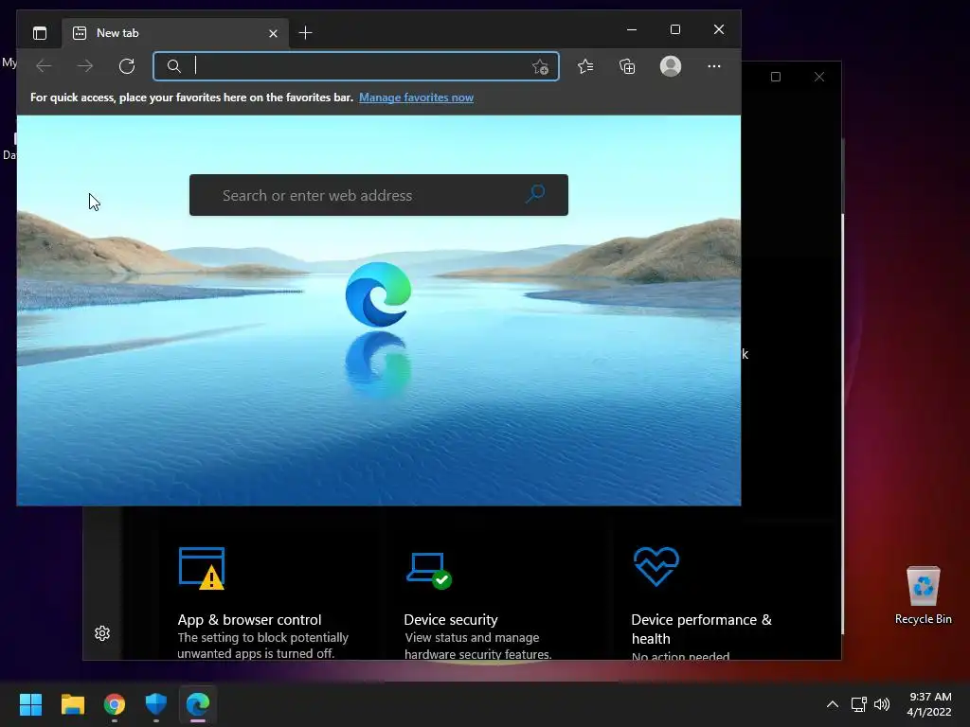Show hidden tray icons chevron
This screenshot has height=727, width=970.
point(833,704)
